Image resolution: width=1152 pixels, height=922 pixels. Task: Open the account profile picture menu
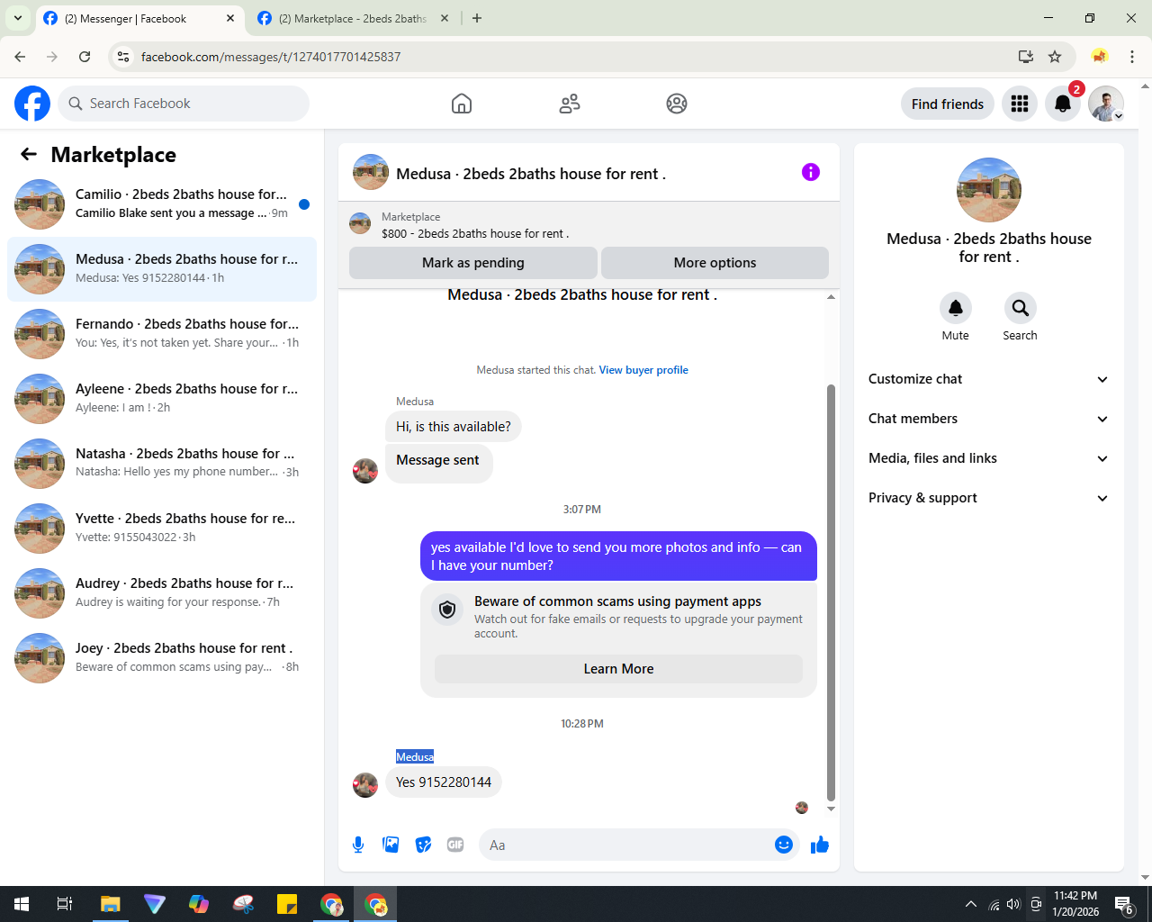coord(1106,104)
